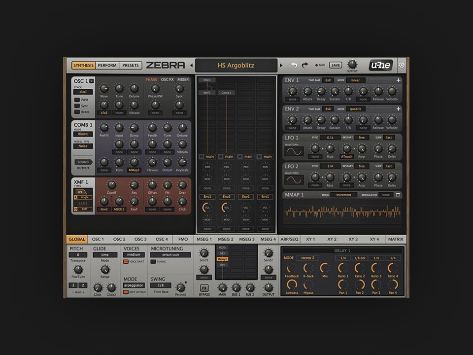This screenshot has width=473, height=355.
Task: Switch to the PRESETS page
Action: click(130, 65)
